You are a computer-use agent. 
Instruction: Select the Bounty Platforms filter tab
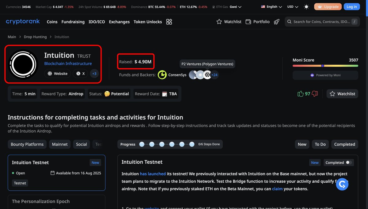click(x=27, y=144)
